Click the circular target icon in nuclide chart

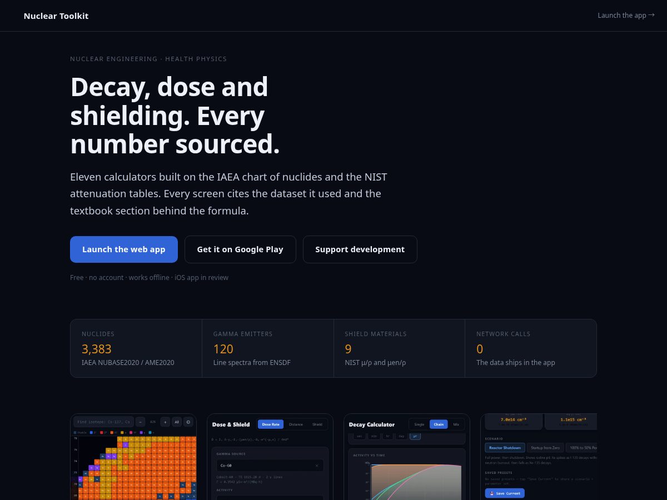[188, 422]
